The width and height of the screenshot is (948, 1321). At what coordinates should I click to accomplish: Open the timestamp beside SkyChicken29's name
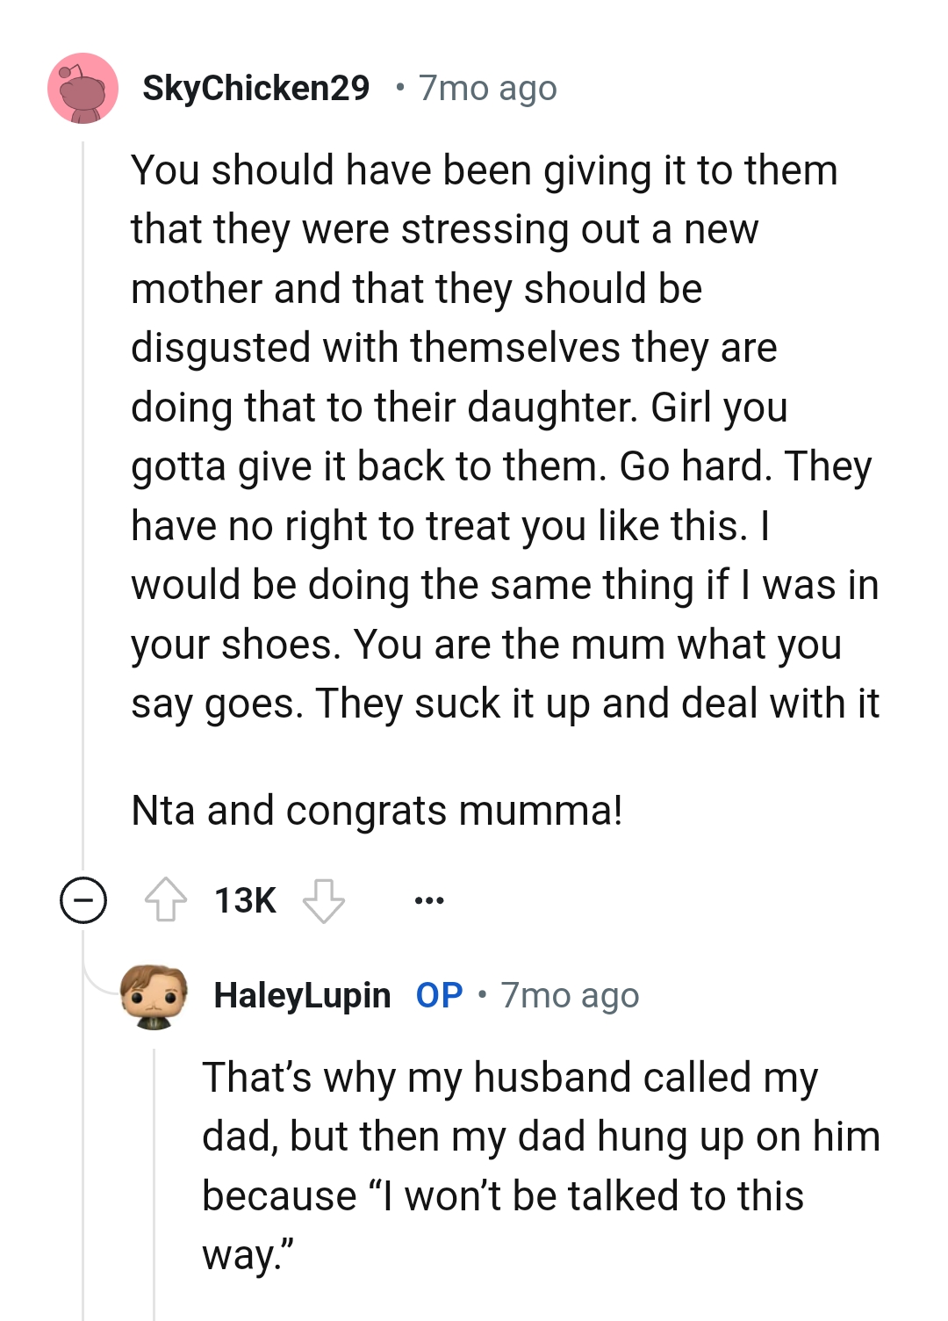tap(487, 88)
